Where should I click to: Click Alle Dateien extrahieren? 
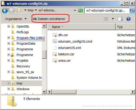coord(49,19)
